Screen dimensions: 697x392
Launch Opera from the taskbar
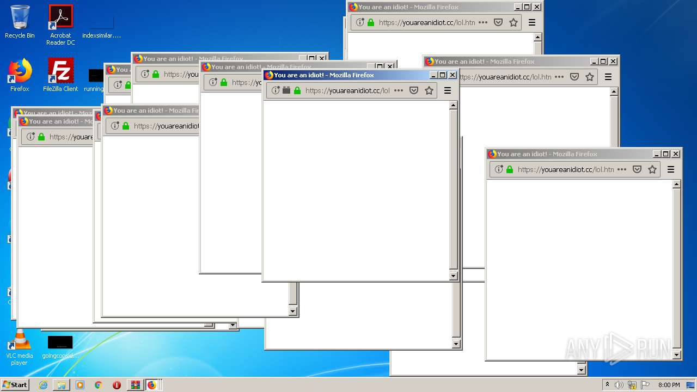coord(117,385)
